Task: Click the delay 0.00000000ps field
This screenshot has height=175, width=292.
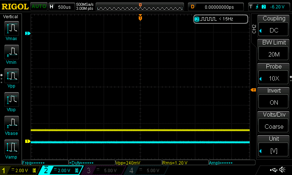Action: [216, 7]
